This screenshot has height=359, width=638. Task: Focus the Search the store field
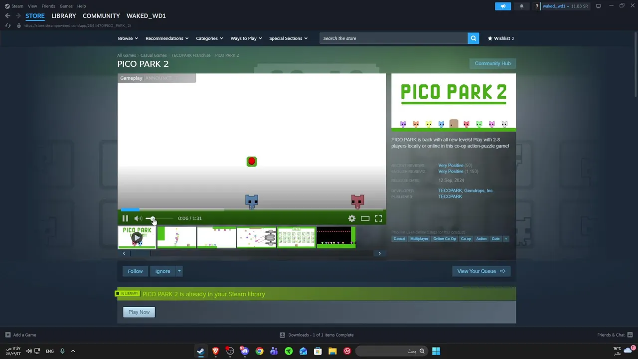(394, 38)
